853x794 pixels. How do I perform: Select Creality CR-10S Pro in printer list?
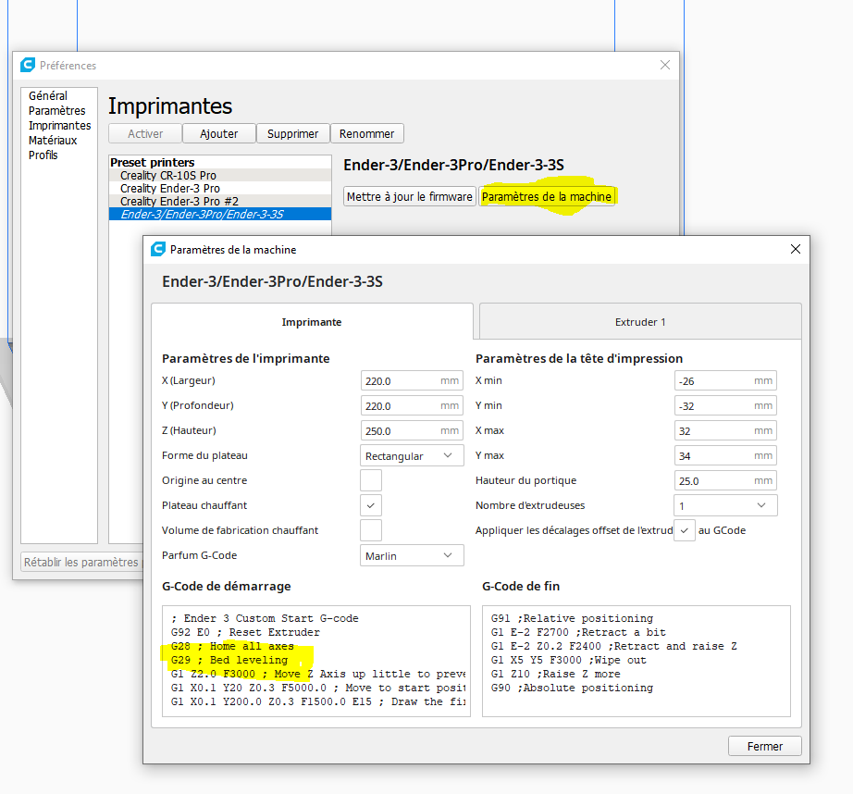click(x=220, y=175)
